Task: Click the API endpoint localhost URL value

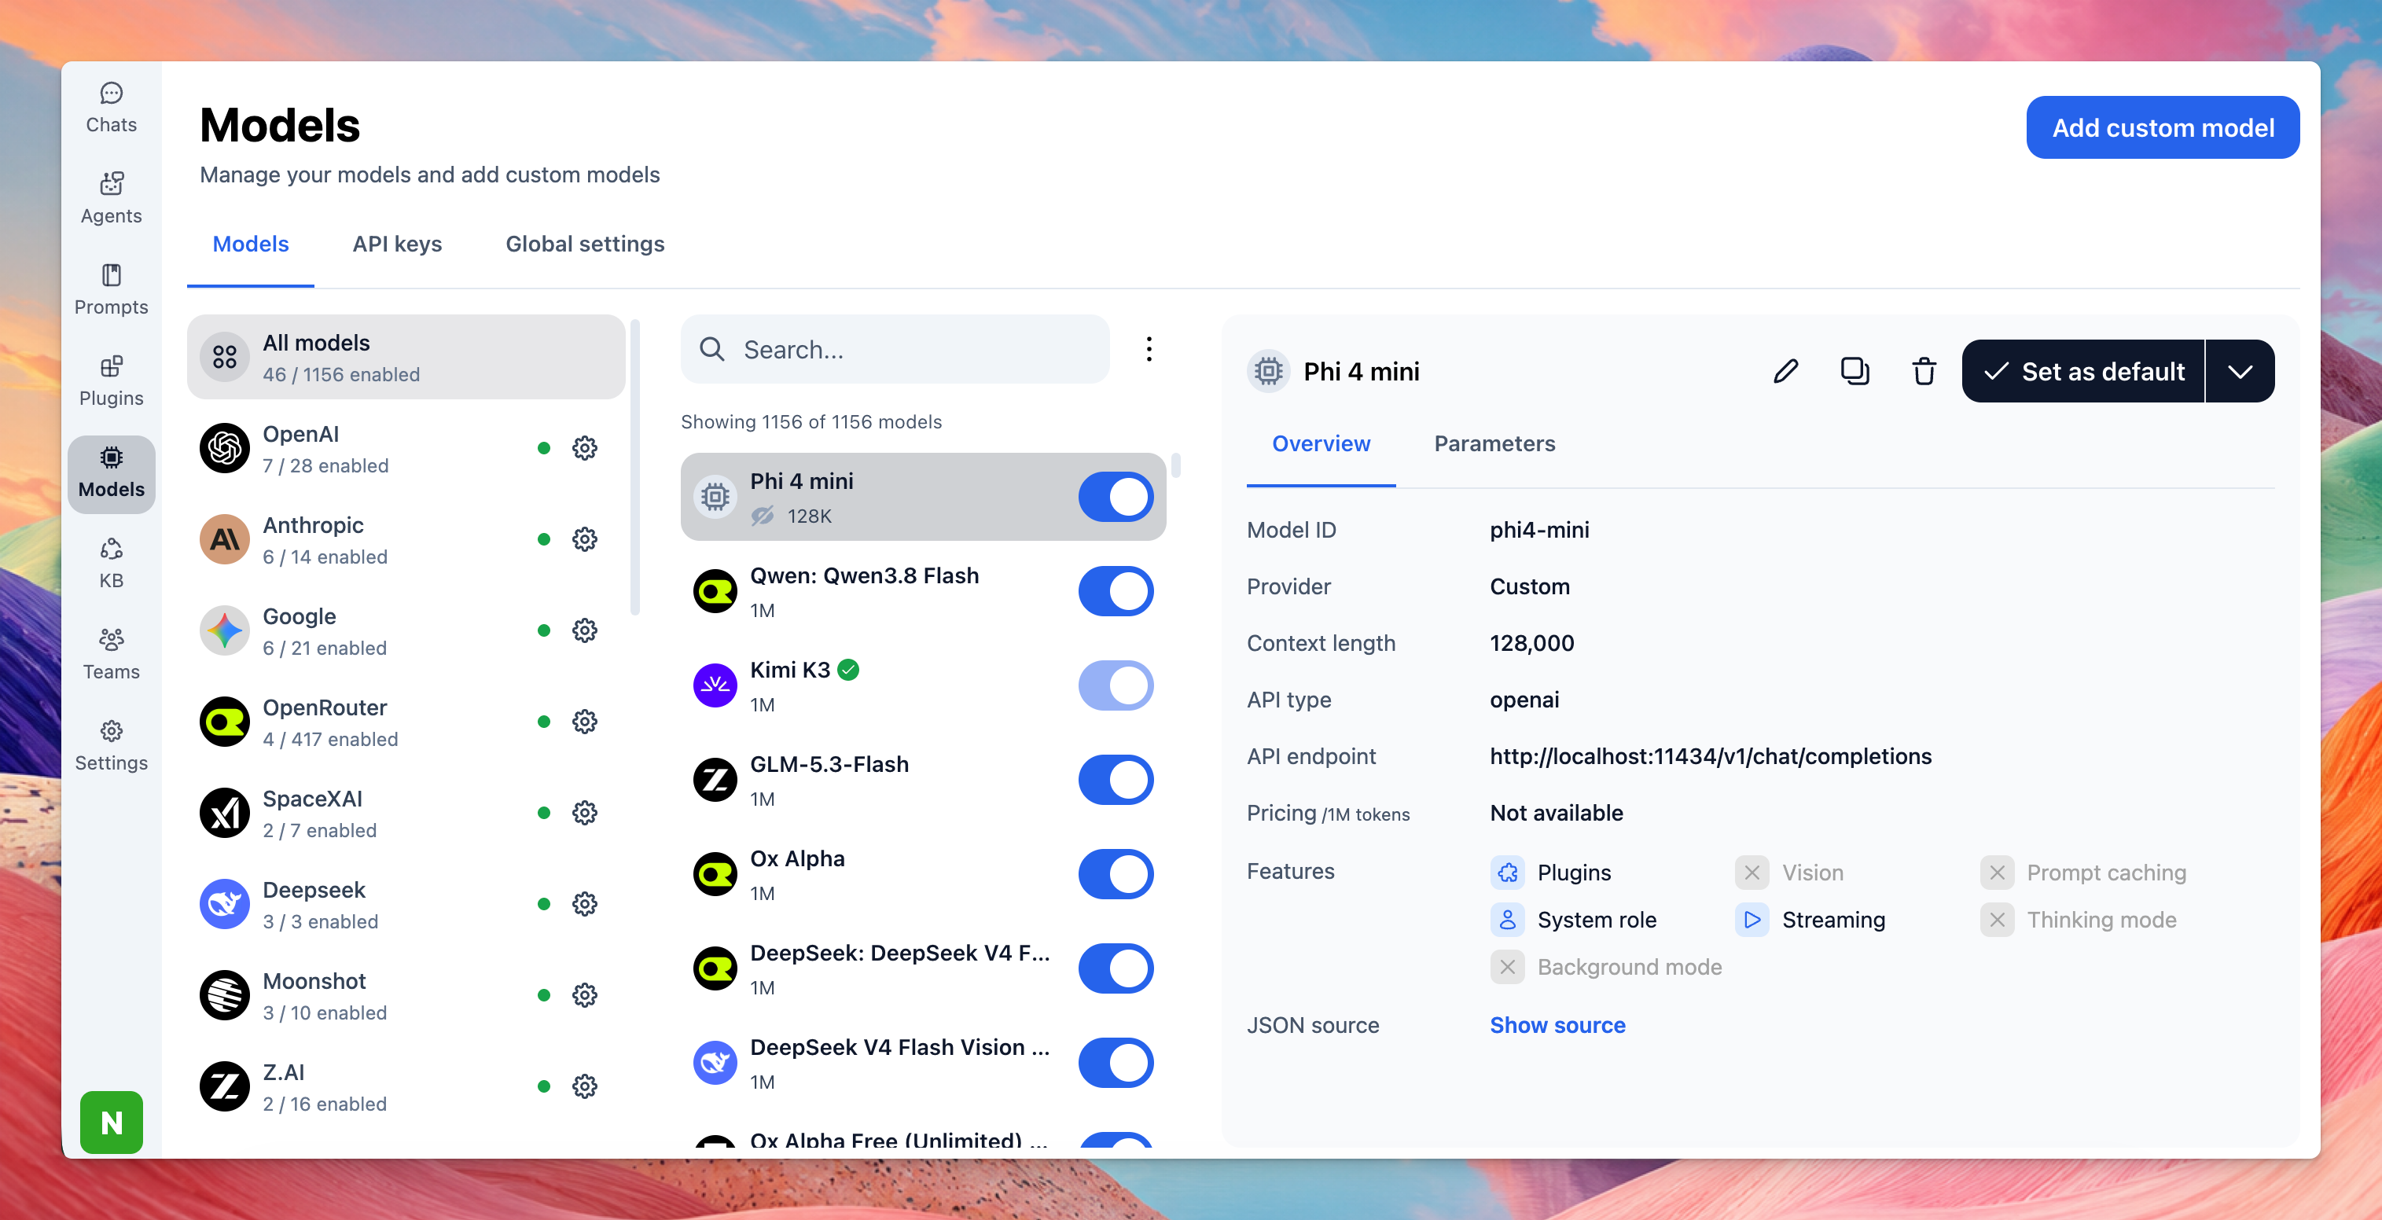Action: [x=1711, y=756]
